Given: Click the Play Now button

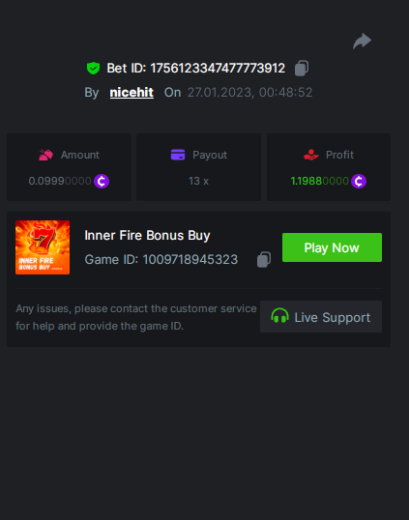Looking at the screenshot, I should point(332,247).
